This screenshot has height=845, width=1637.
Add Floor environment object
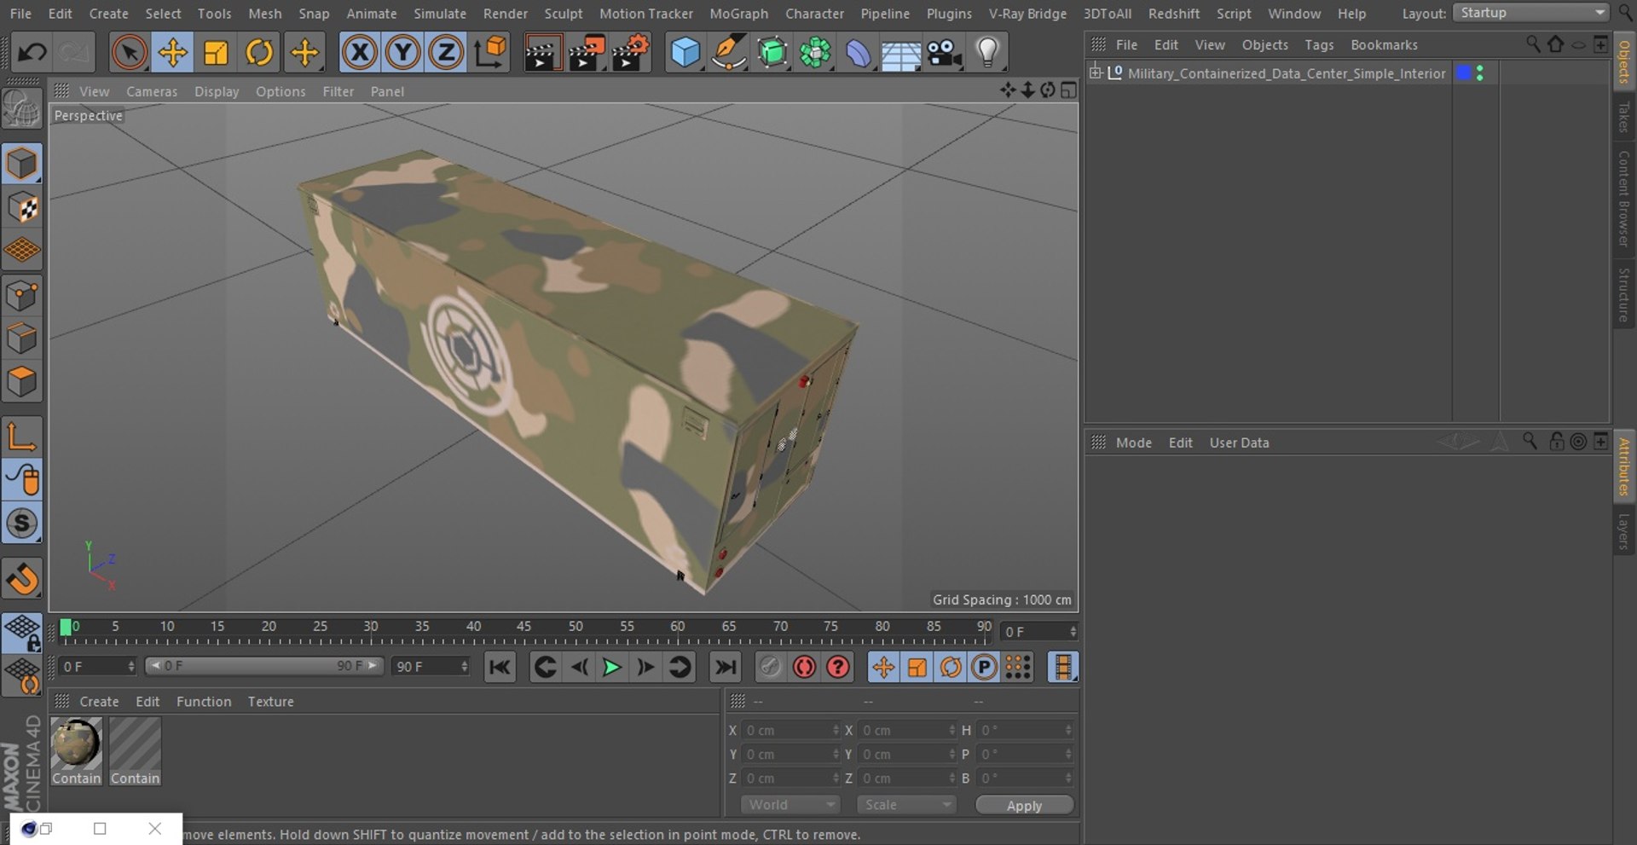click(x=901, y=55)
